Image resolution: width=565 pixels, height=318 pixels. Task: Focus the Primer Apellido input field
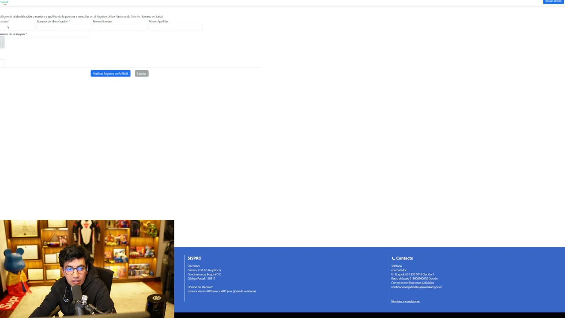[x=175, y=27]
